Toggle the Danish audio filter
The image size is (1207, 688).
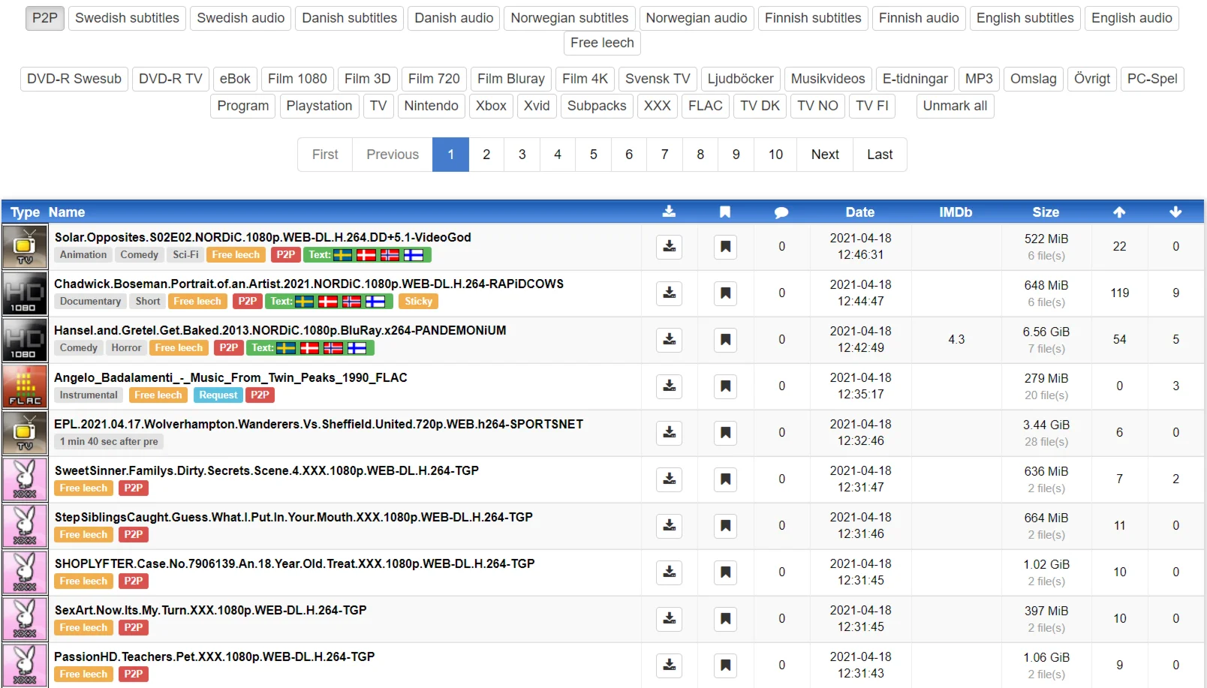click(x=454, y=18)
